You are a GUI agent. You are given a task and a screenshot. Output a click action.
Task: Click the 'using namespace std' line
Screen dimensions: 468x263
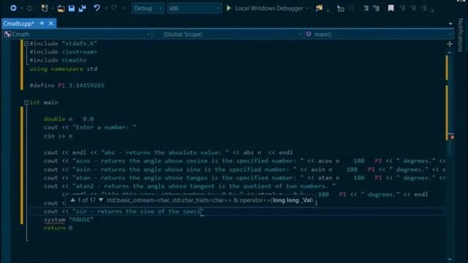click(x=64, y=69)
